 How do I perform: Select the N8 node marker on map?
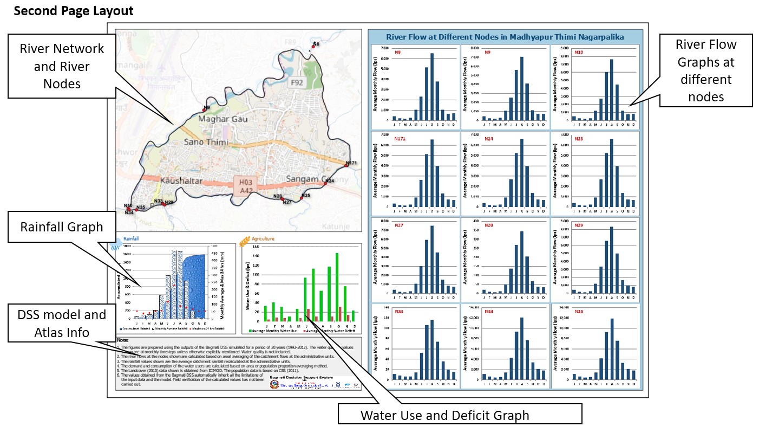click(x=314, y=46)
